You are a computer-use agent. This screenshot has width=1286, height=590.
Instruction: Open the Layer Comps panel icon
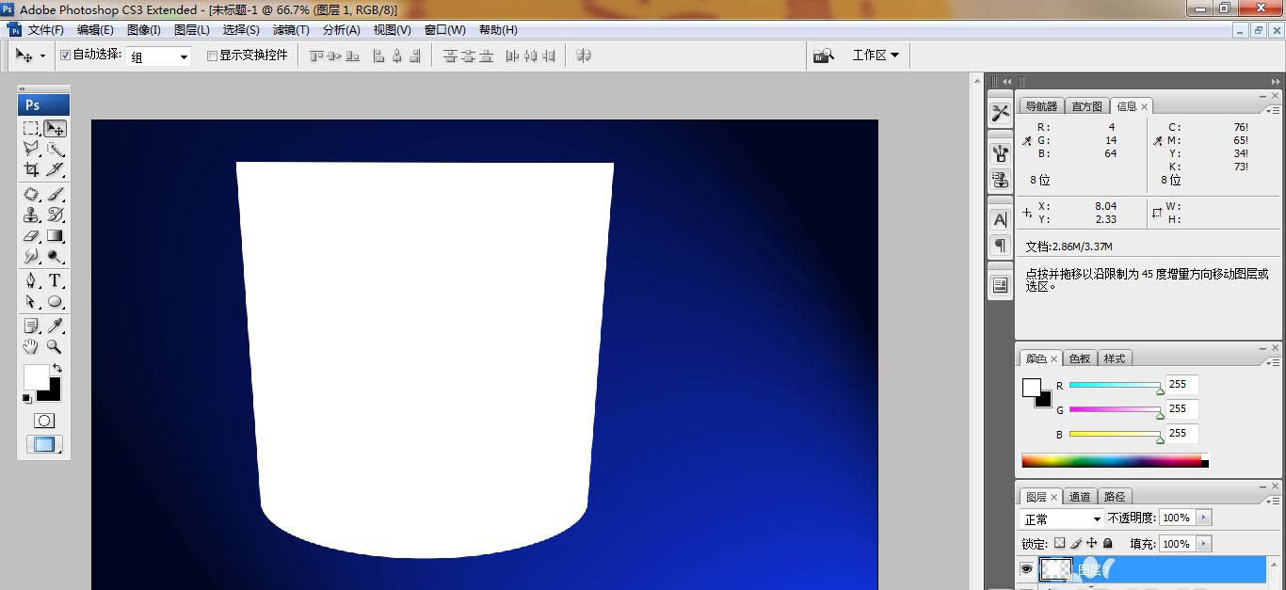[1000, 285]
